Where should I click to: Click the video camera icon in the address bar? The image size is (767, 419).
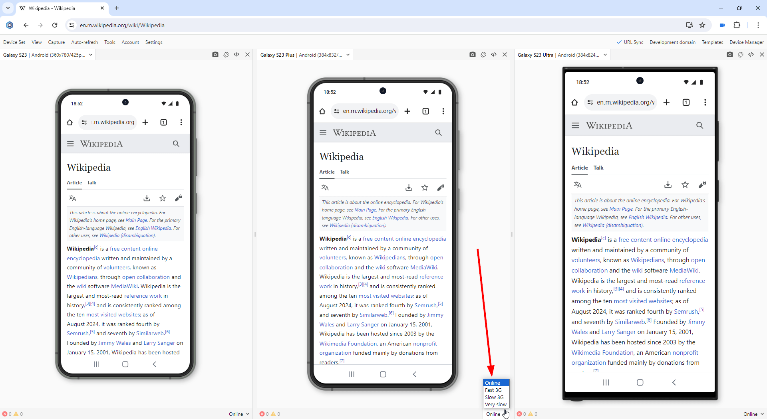pyautogui.click(x=722, y=25)
